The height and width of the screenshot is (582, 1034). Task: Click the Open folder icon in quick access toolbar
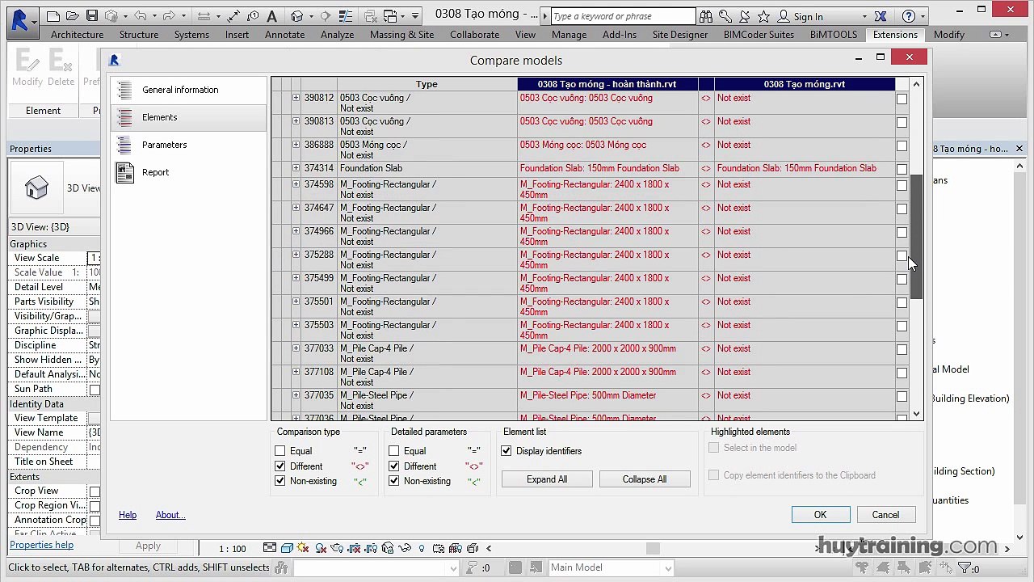[x=73, y=16]
